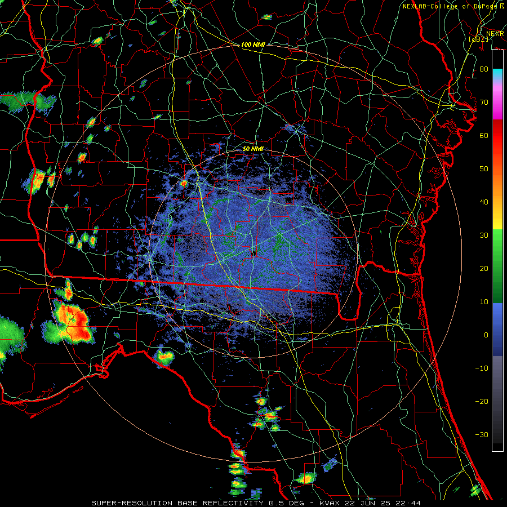Click the 60 dBZ scale value
Screen dimensions: 507x507
[x=484, y=135]
